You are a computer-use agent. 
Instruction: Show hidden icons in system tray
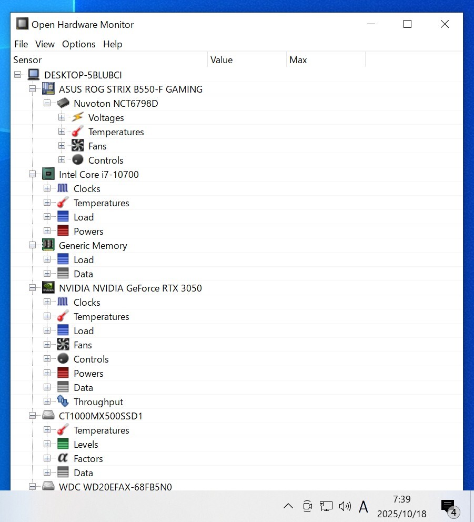(x=288, y=506)
